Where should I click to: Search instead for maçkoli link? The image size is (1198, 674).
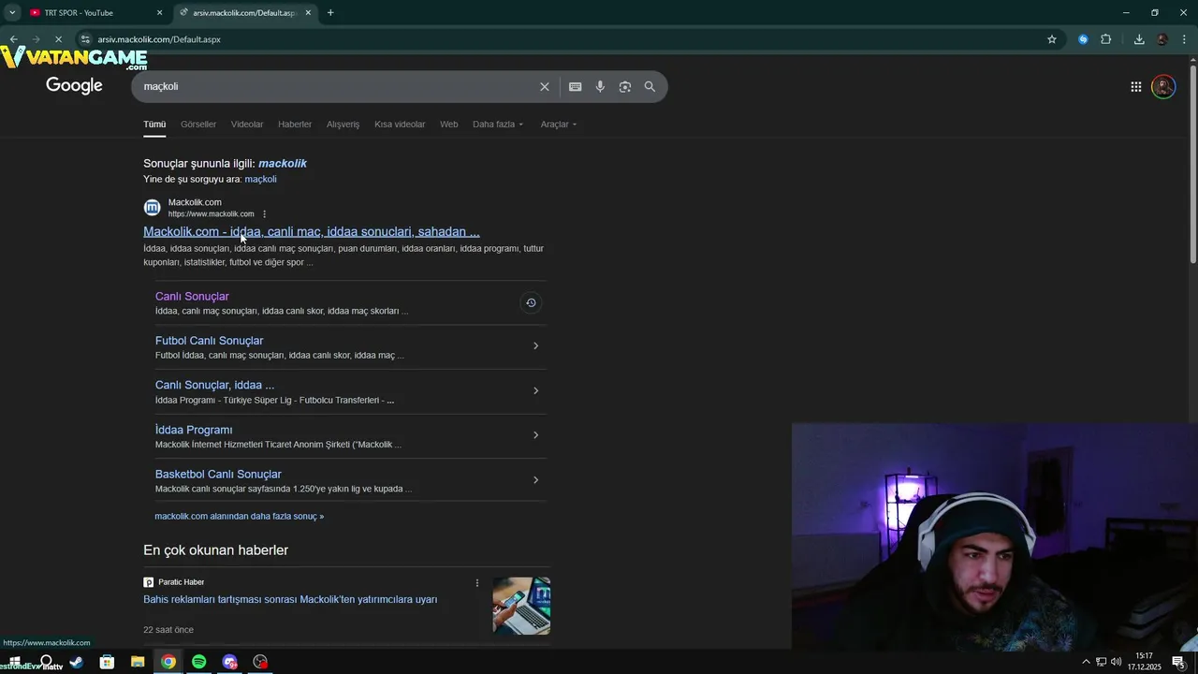coord(260,179)
